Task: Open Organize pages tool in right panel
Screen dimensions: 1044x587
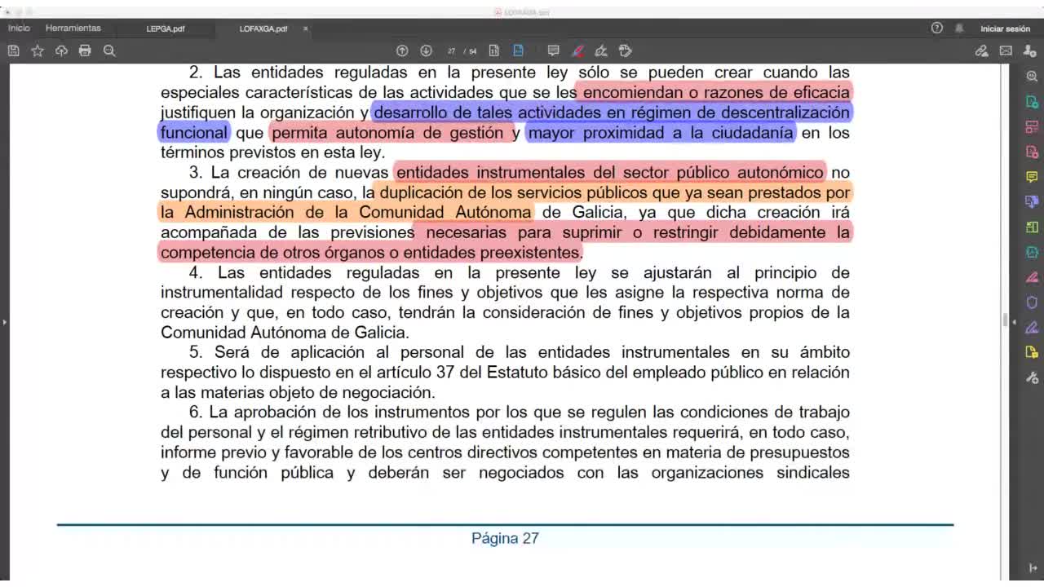Action: pos(1032,127)
